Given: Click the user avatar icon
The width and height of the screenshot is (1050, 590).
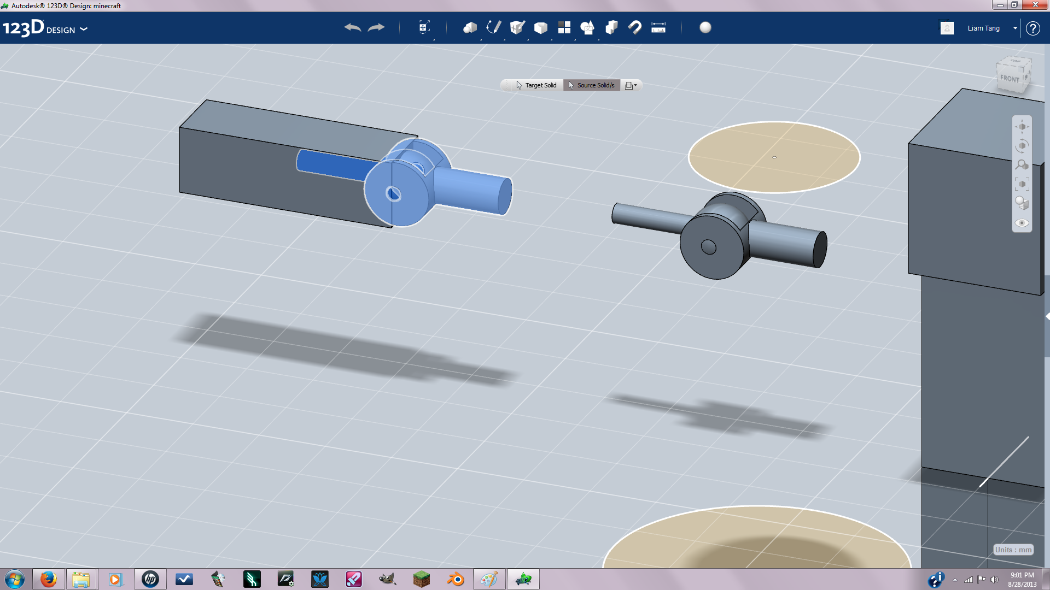Looking at the screenshot, I should pos(947,28).
